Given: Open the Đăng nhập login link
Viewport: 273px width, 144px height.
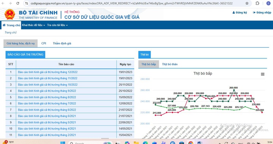Looking at the screenshot, I should coord(262,13).
